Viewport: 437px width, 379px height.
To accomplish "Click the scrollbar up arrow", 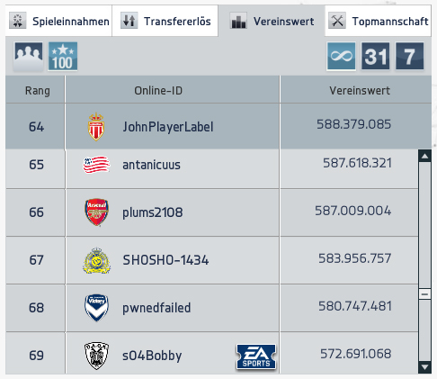I will [424, 156].
